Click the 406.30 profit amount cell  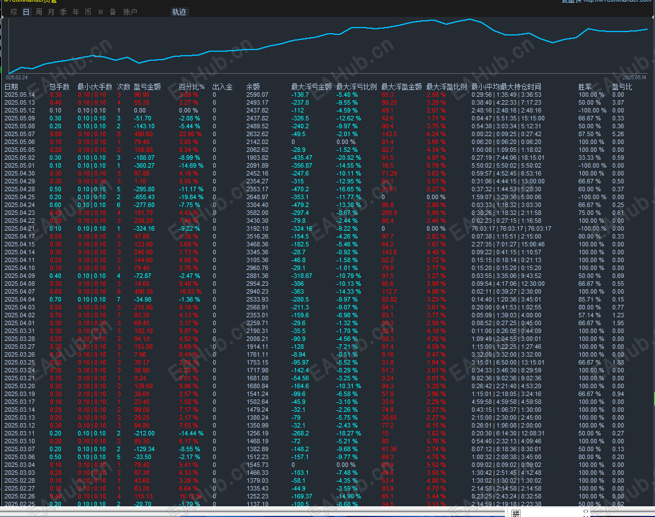coord(143,291)
